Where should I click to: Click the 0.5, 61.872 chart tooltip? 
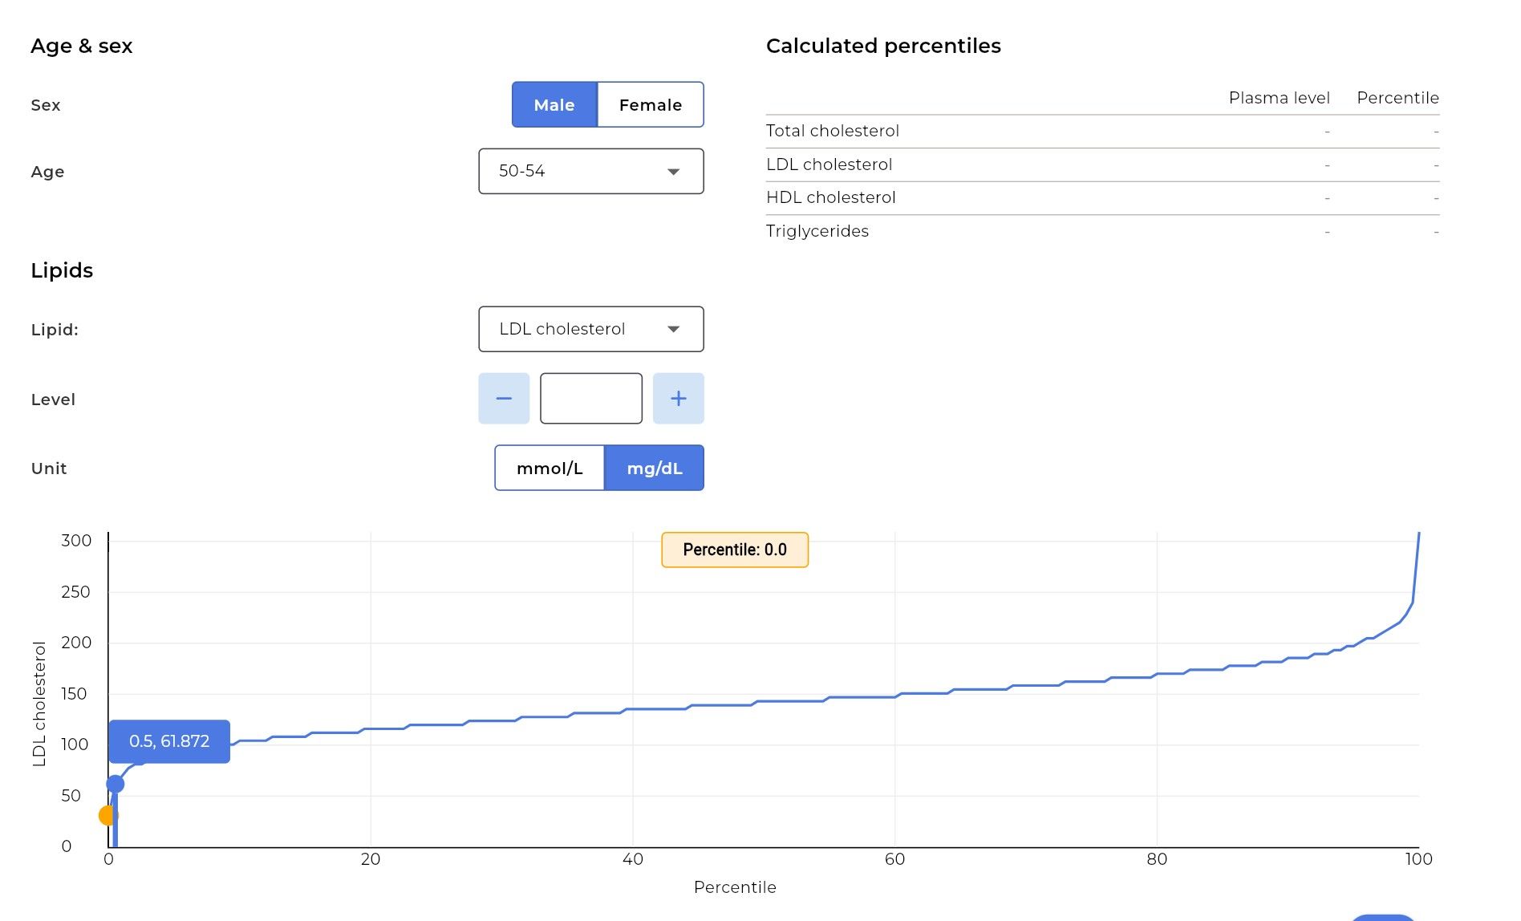click(x=169, y=741)
